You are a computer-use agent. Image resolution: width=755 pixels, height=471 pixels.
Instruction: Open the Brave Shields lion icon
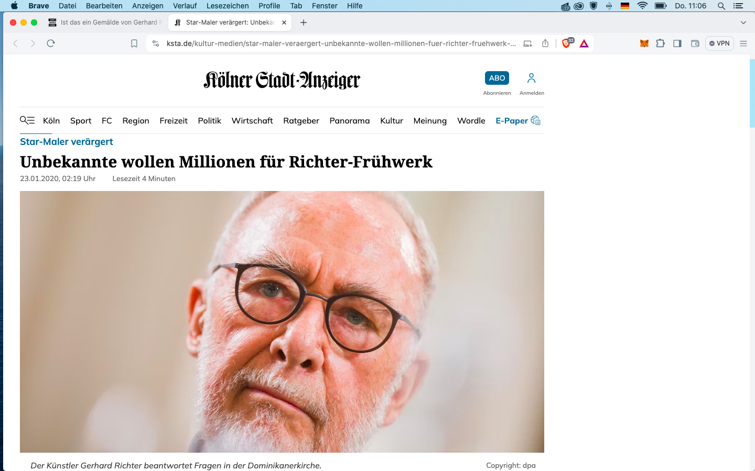[x=567, y=43]
